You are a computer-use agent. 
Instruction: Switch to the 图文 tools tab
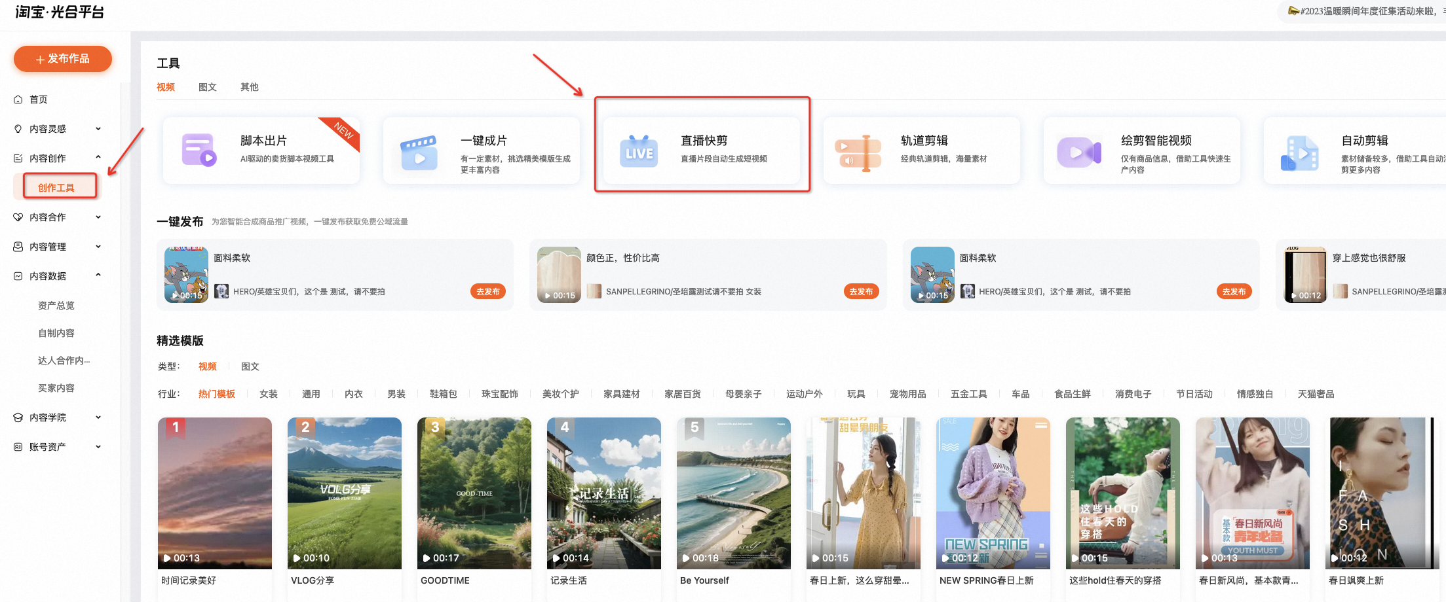tap(208, 87)
